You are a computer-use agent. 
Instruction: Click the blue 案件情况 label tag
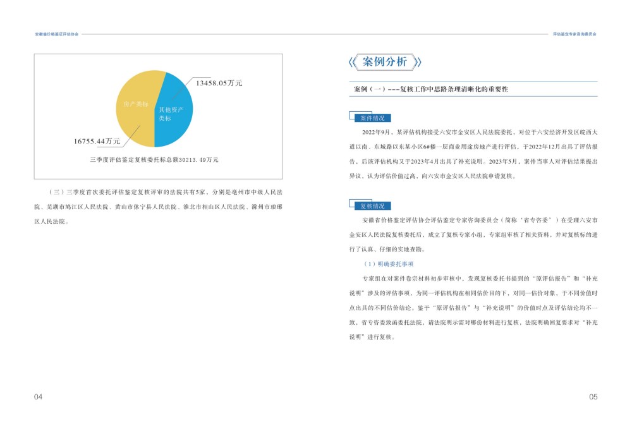[x=372, y=118]
